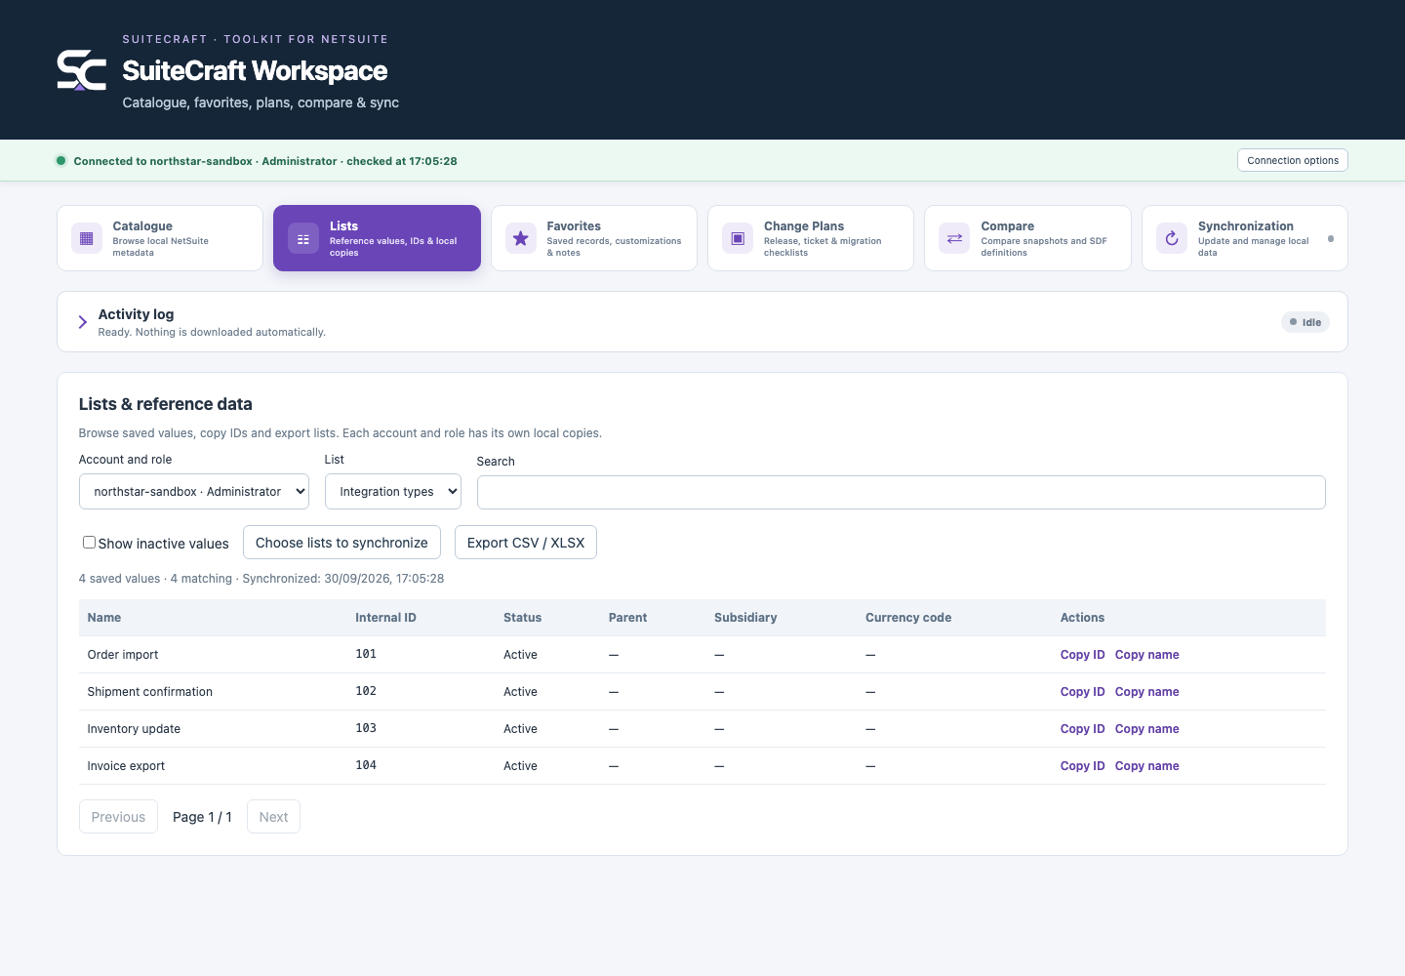Click the Name column header

point(104,618)
